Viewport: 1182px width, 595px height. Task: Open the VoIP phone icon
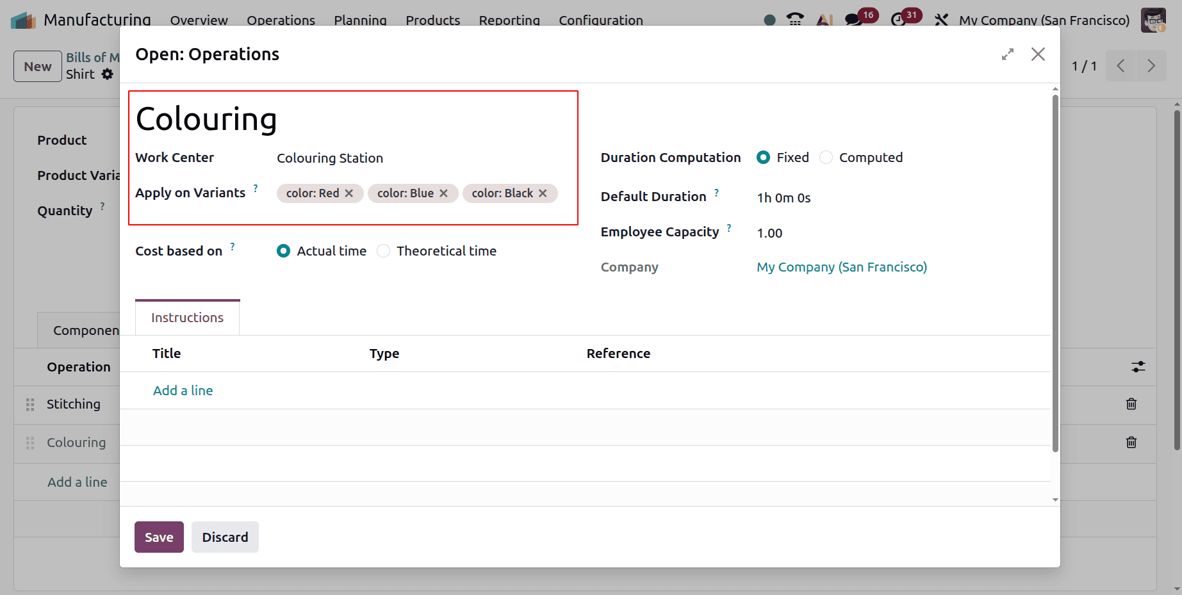pos(795,20)
